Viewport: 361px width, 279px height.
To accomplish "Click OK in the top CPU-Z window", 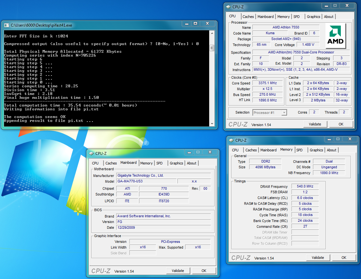I will point(341,124).
